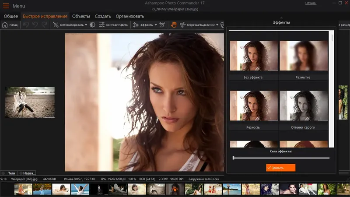Click the orange Закрыть button
The height and width of the screenshot is (197, 350).
coord(280,168)
